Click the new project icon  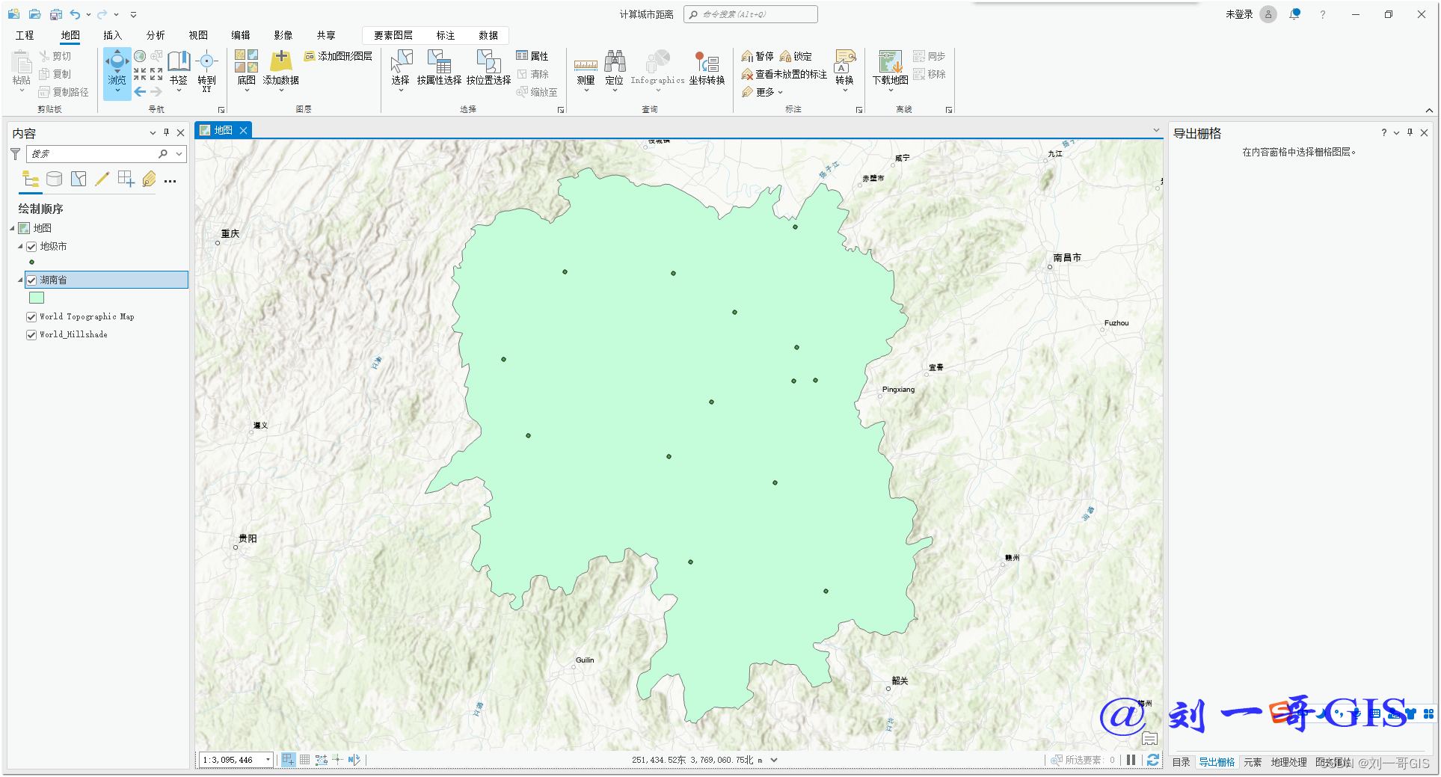pyautogui.click(x=14, y=14)
